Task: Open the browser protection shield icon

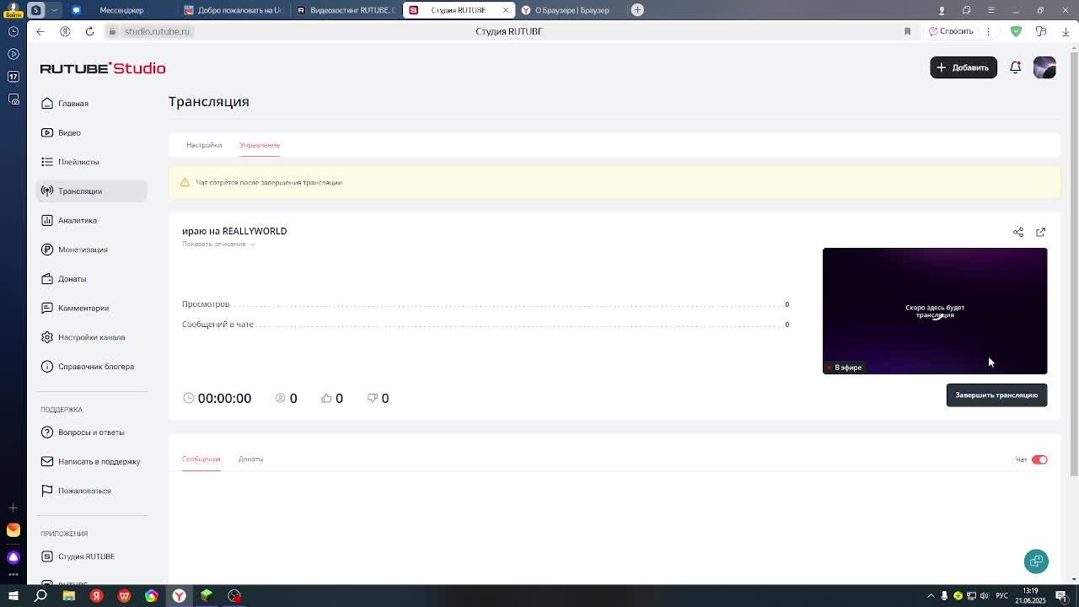Action: [1016, 31]
